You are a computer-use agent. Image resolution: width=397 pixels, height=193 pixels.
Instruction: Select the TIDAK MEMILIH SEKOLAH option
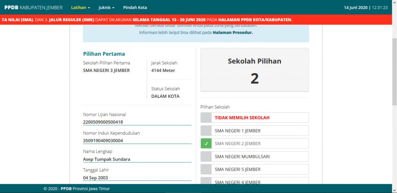click(x=242, y=118)
